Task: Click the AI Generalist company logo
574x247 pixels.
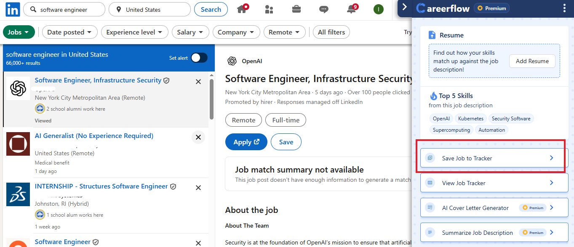Action: pyautogui.click(x=18, y=144)
